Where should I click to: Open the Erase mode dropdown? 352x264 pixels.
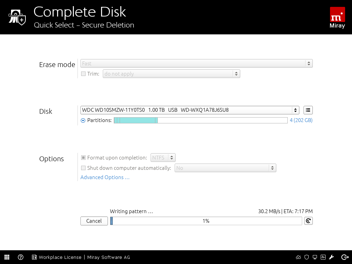197,64
